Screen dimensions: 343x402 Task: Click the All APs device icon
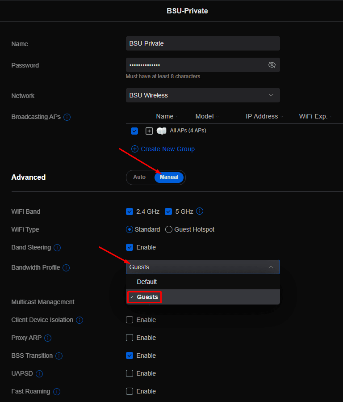tap(162, 131)
